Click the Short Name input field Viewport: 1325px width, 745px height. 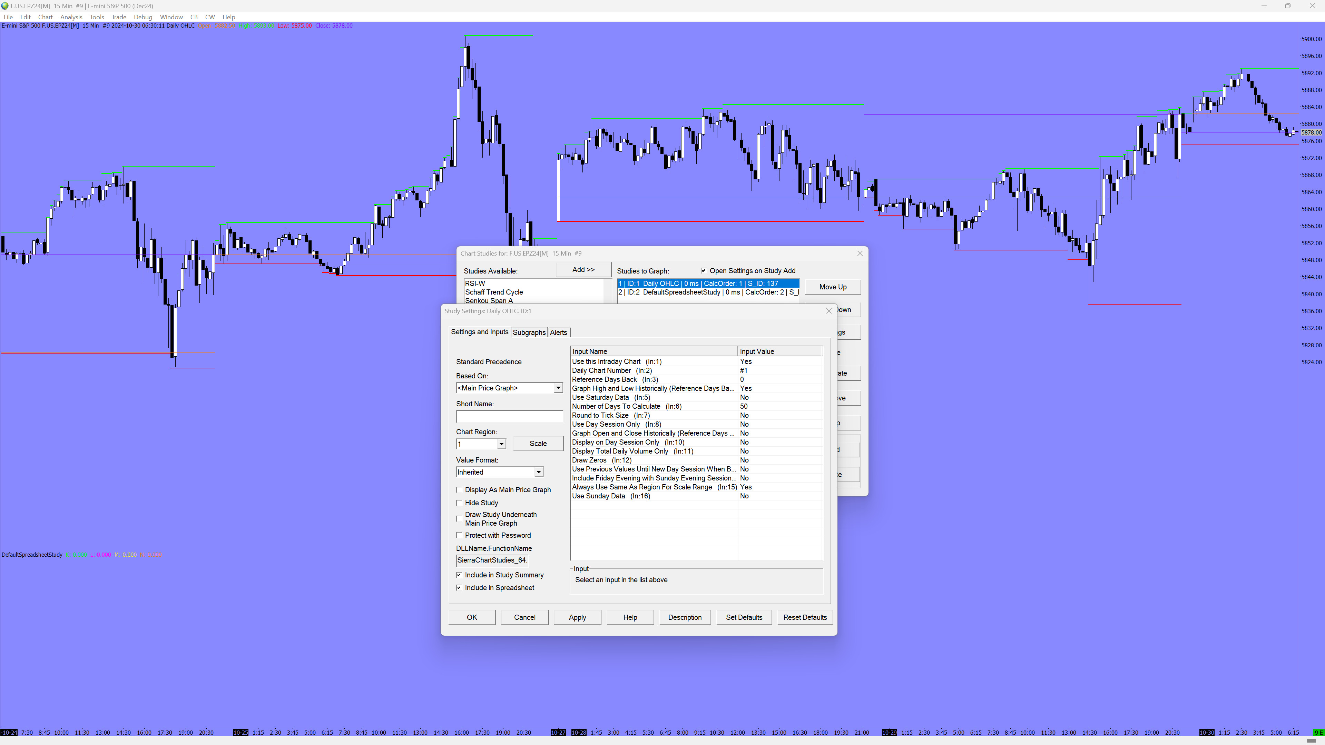tap(509, 416)
